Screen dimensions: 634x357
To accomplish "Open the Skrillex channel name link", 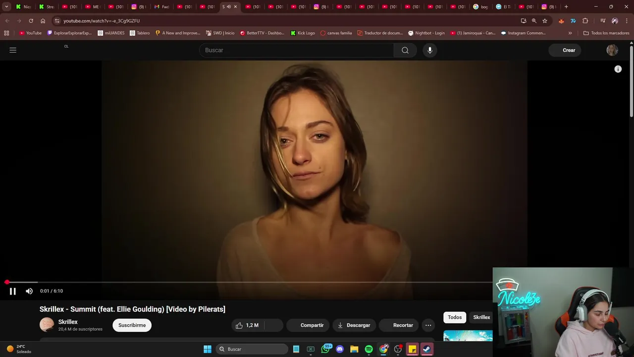I will pos(68,322).
